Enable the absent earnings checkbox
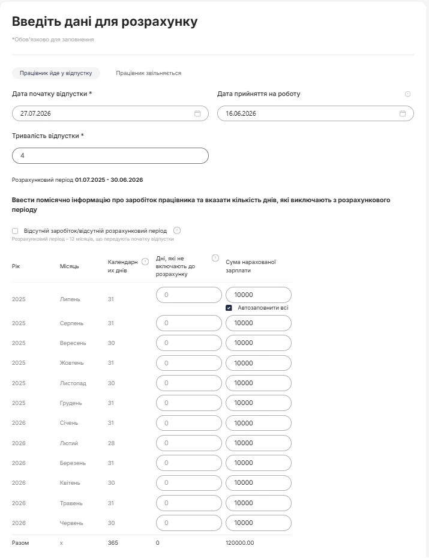This screenshot has width=429, height=558. point(15,231)
